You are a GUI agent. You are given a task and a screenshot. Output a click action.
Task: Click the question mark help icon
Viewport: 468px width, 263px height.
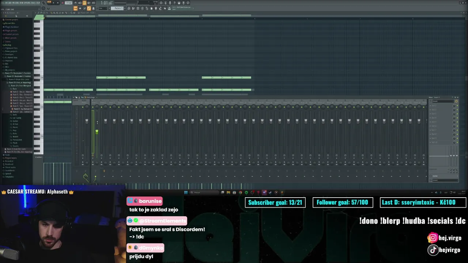click(174, 3)
